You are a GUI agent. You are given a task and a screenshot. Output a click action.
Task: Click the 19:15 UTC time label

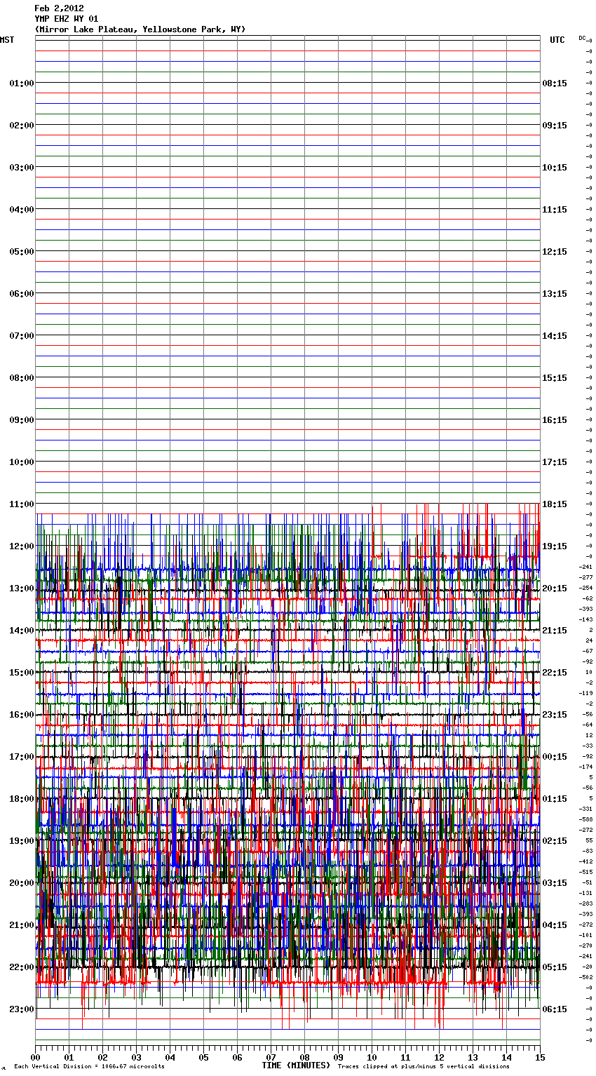coord(555,546)
